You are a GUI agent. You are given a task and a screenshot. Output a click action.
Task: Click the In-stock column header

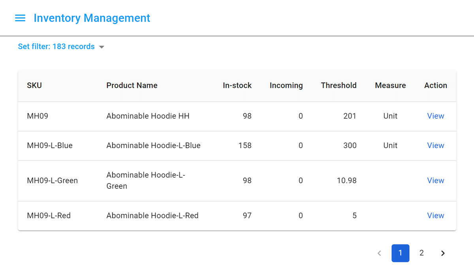tap(237, 86)
